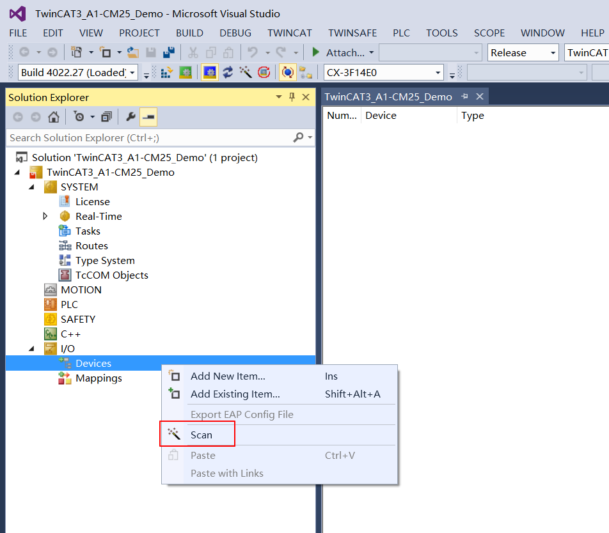Click the Save All toolbar icon
Screen dimensions: 609x533
(x=169, y=52)
